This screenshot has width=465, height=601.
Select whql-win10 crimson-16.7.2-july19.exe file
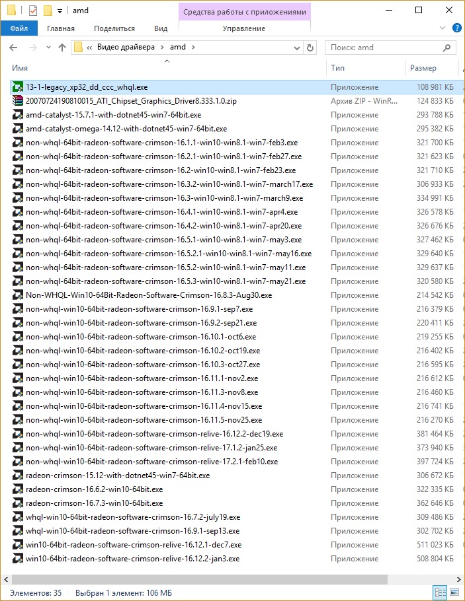[133, 517]
